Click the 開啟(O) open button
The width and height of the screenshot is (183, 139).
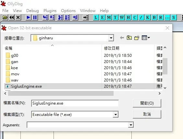point(147,103)
